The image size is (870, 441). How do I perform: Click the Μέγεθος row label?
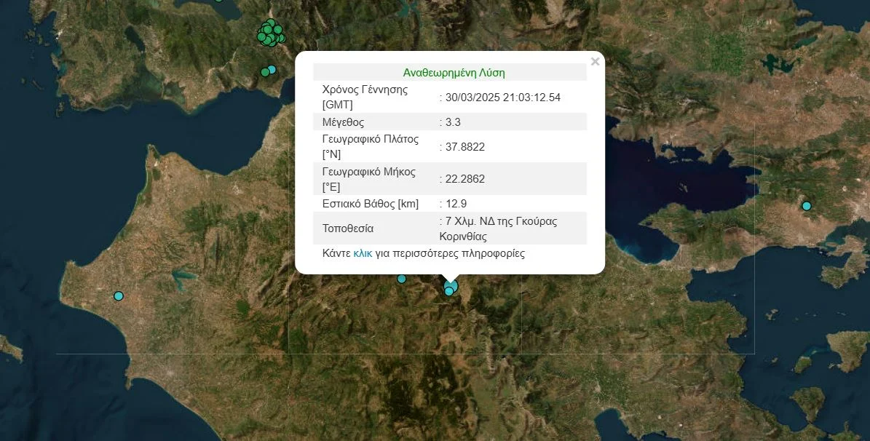pyautogui.click(x=343, y=122)
